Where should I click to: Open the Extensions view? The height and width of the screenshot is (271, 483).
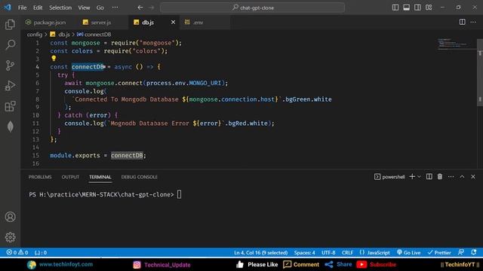point(10,106)
